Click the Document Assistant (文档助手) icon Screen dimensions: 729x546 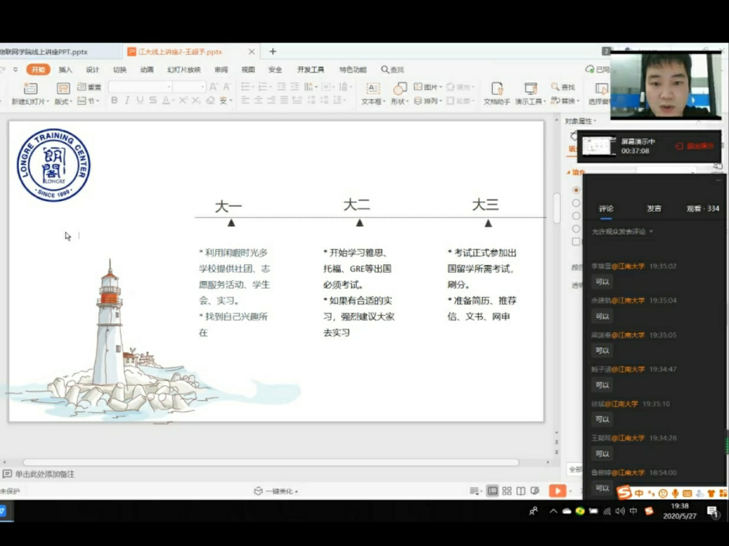(497, 89)
